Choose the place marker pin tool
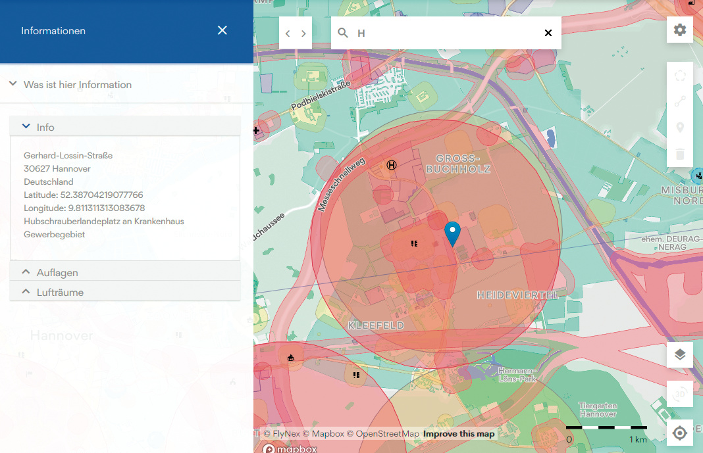 click(x=680, y=128)
